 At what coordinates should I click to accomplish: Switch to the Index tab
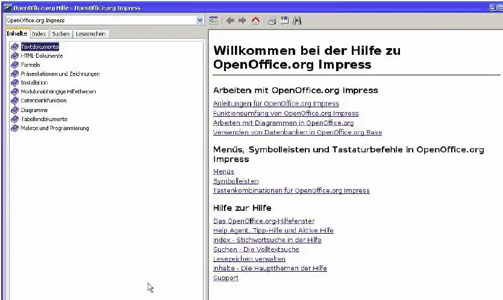pyautogui.click(x=39, y=34)
